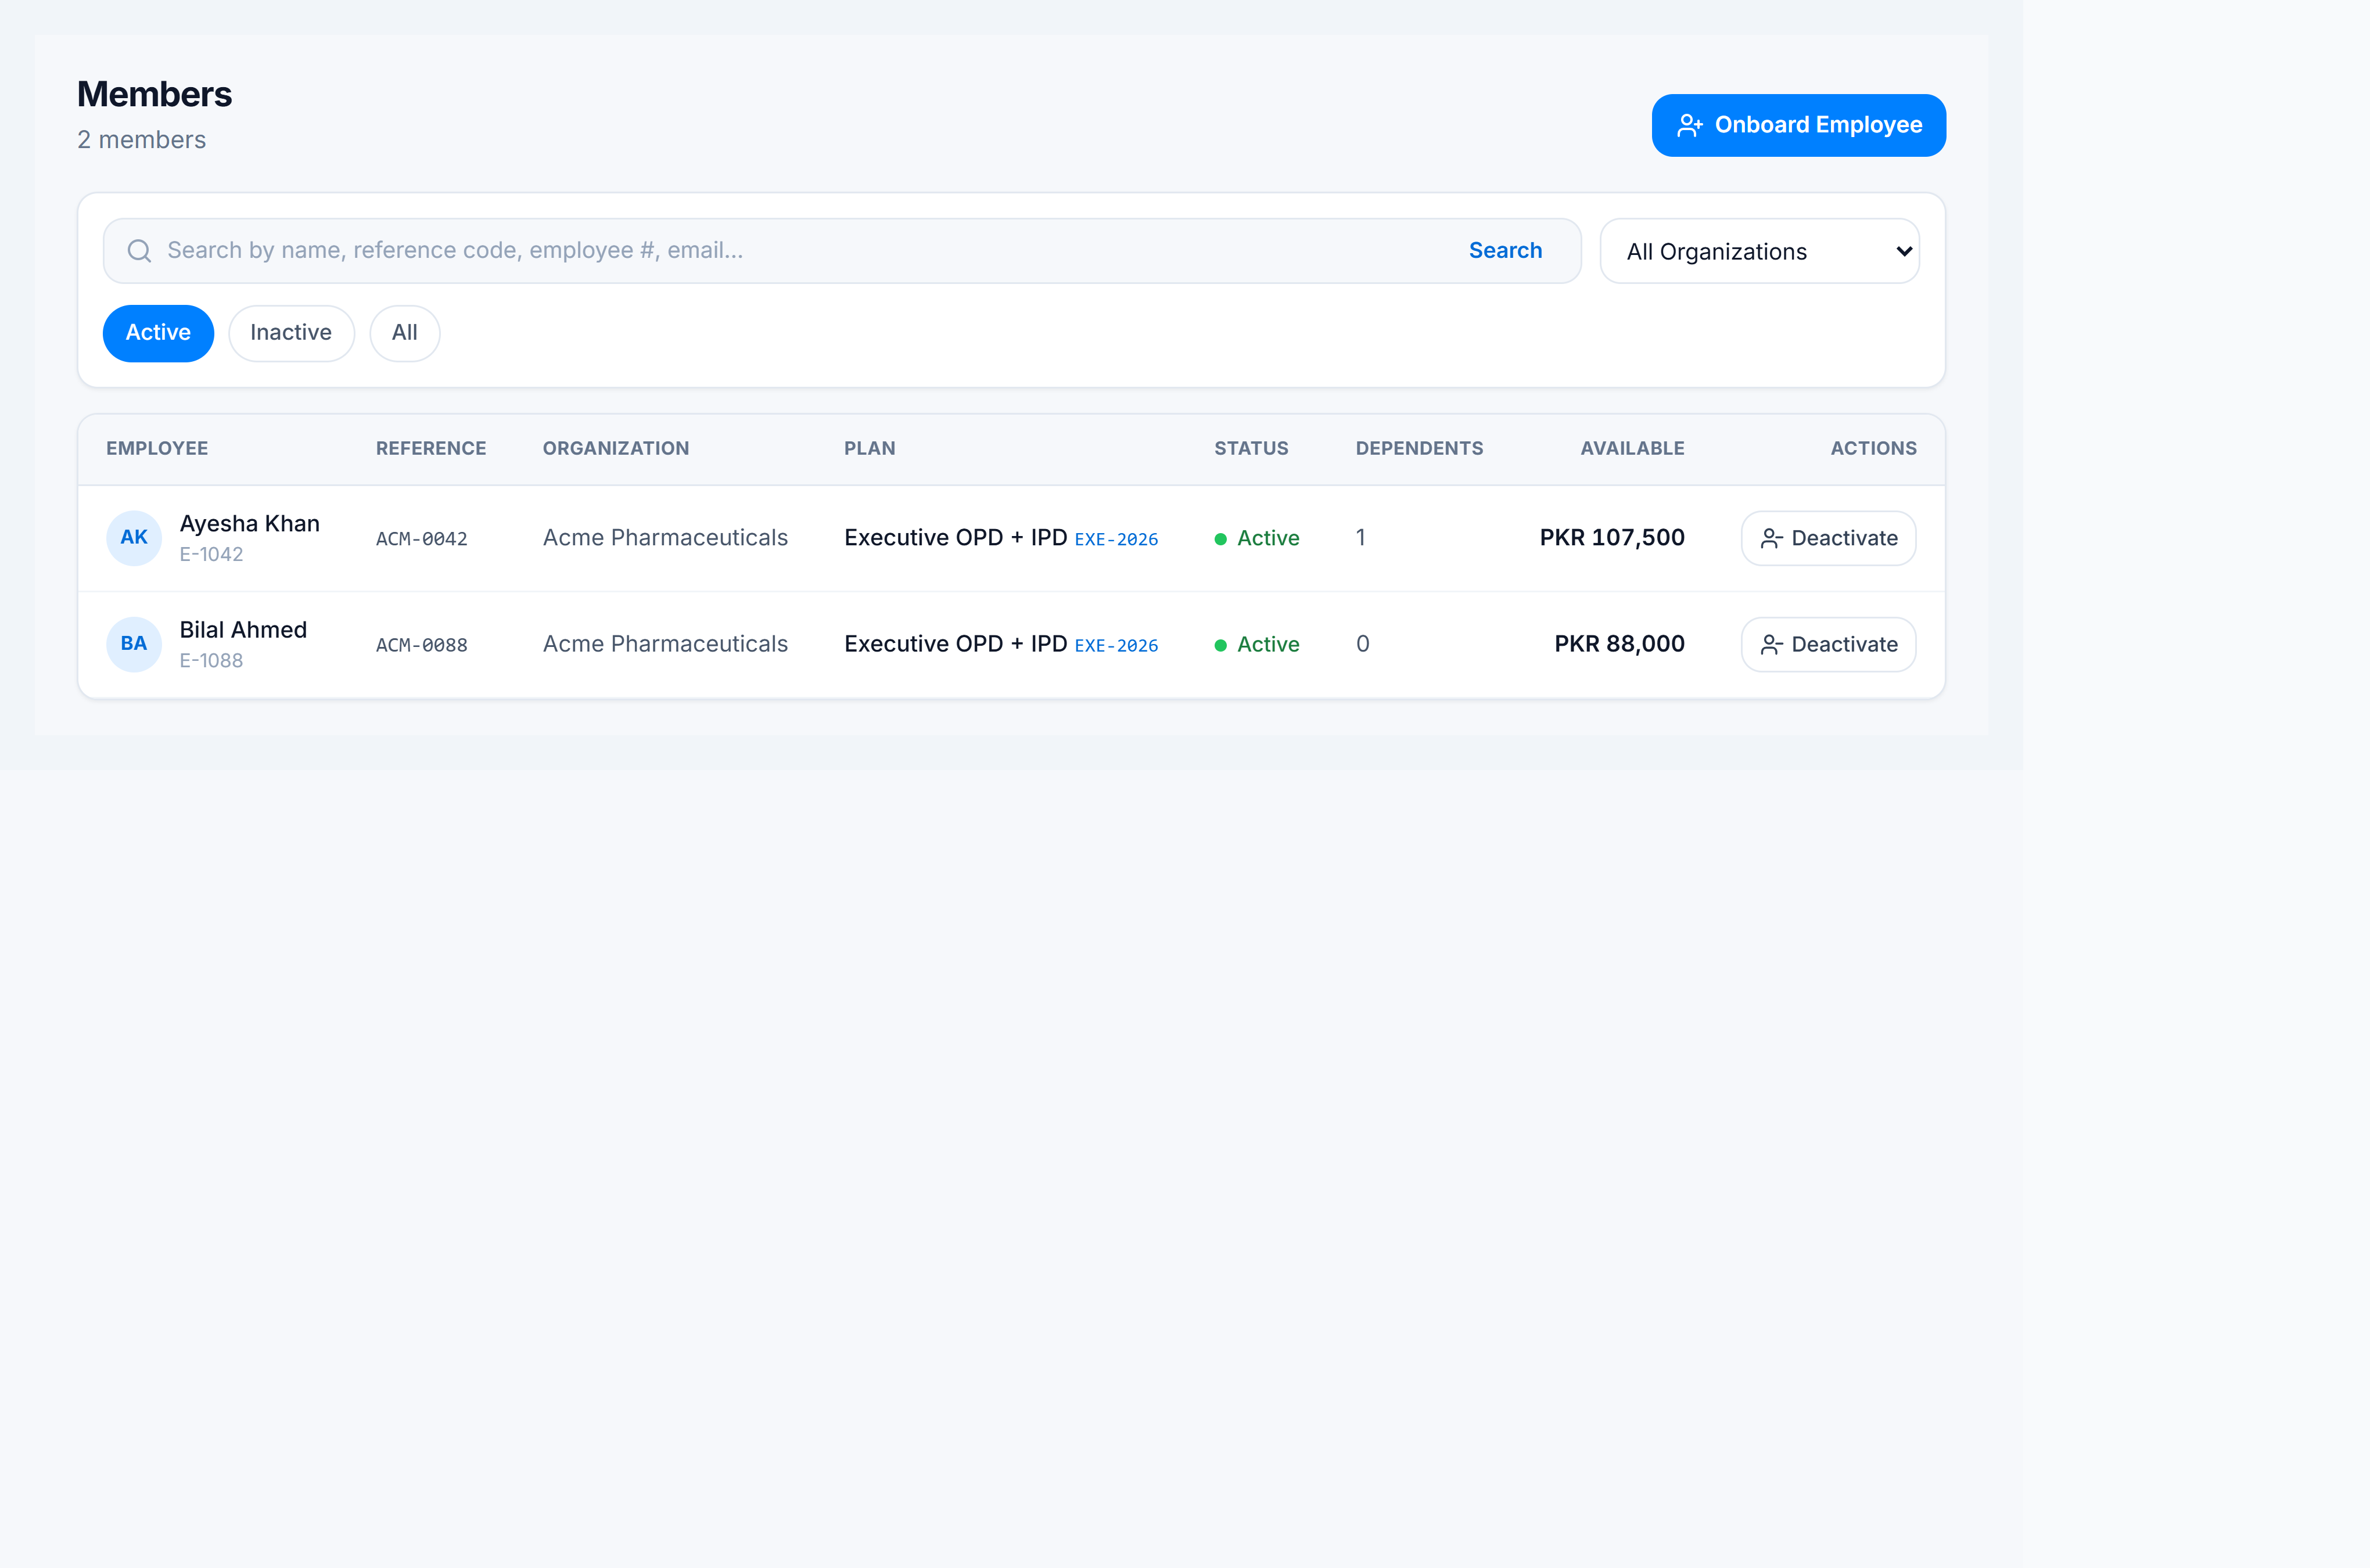Click dependents count 1 for Ayesha Khan
2370x1568 pixels.
[x=1361, y=538]
